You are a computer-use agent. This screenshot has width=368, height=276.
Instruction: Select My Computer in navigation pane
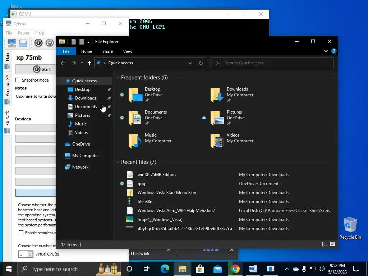tap(86, 155)
